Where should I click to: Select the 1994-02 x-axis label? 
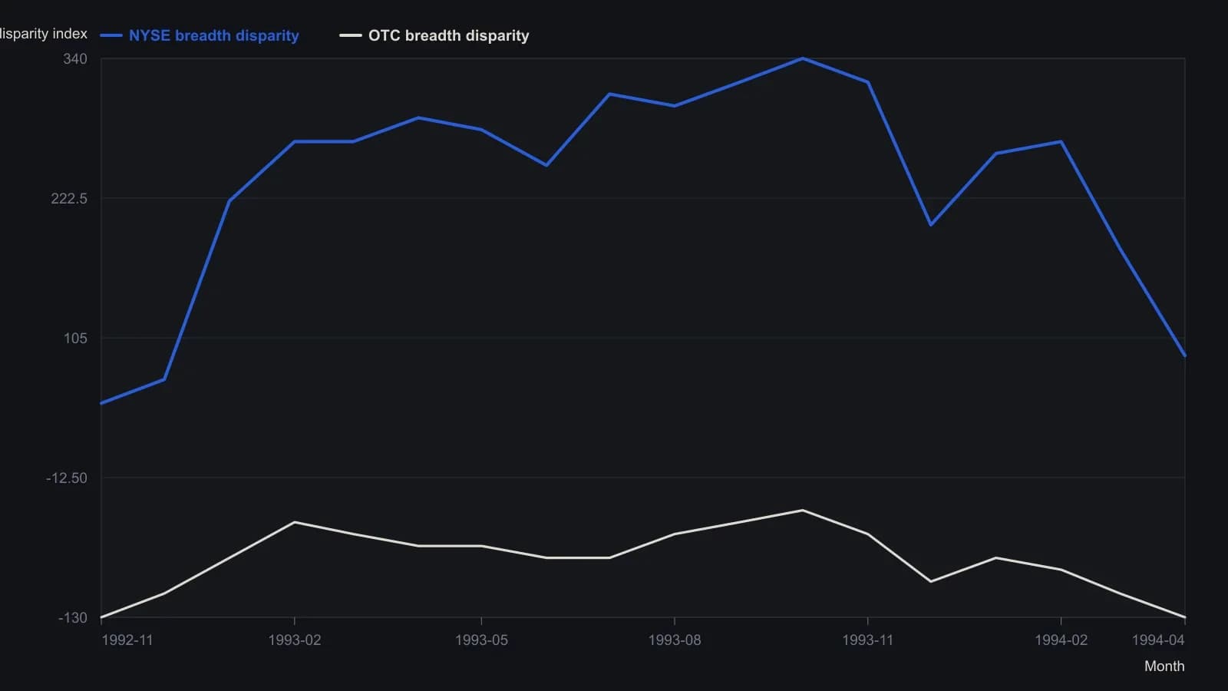pyautogui.click(x=1061, y=640)
